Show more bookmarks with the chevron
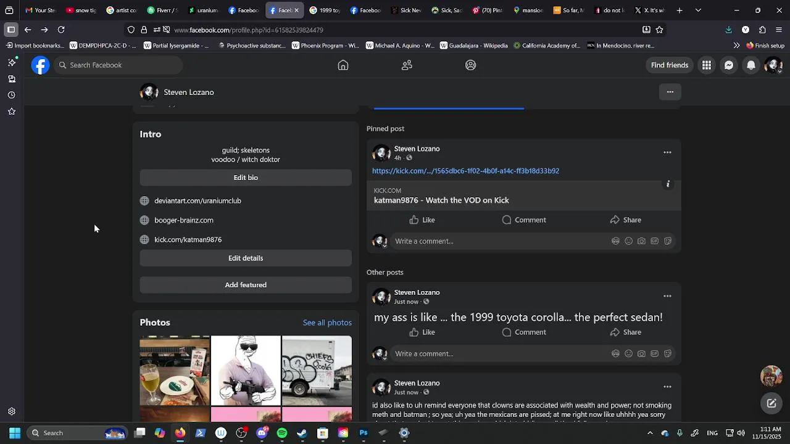 [x=736, y=46]
